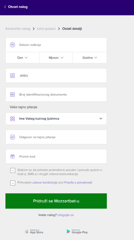Click the ID document icon
Viewport: 134px width, 240px height.
coord(13,94)
